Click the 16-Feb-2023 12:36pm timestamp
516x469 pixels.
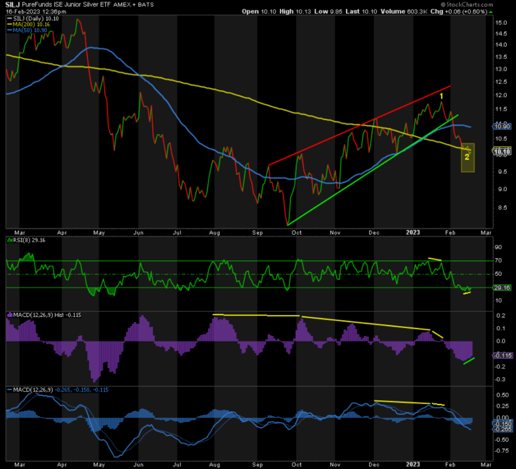pyautogui.click(x=36, y=11)
